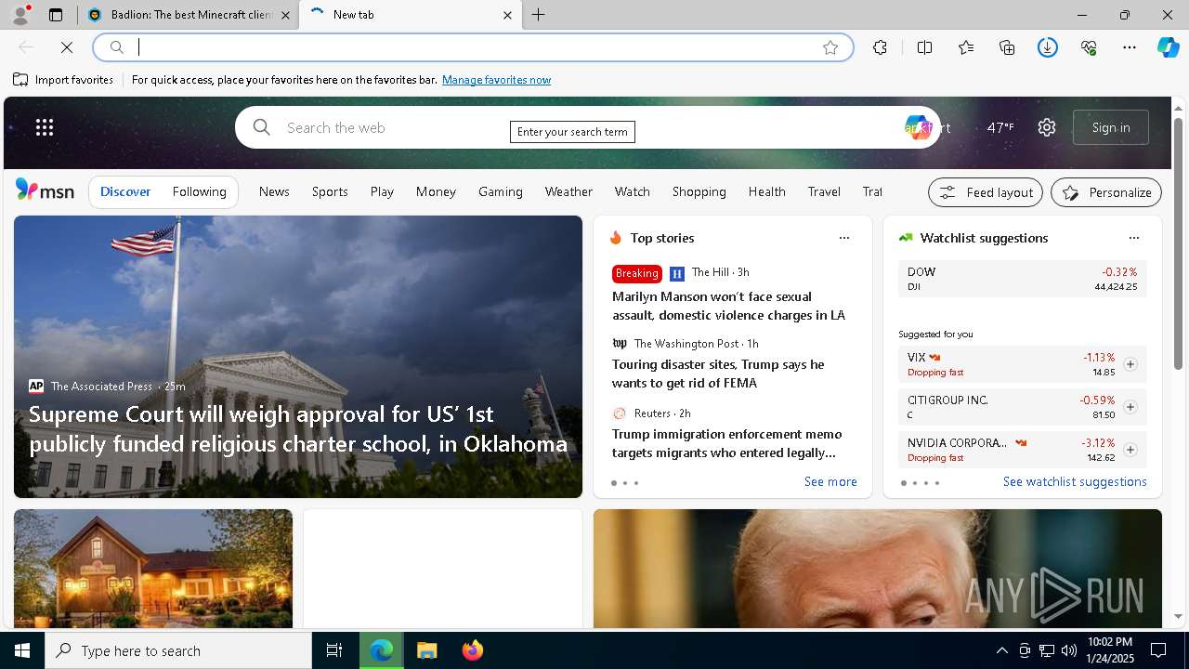
Task: Click the Windows taskbar search box
Action: tap(178, 650)
